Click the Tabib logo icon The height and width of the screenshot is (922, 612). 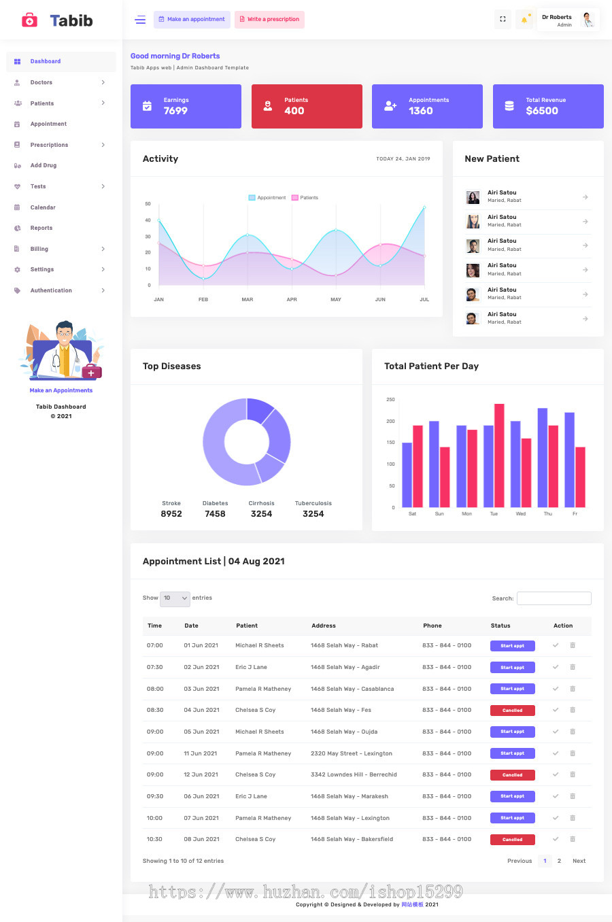tap(29, 20)
